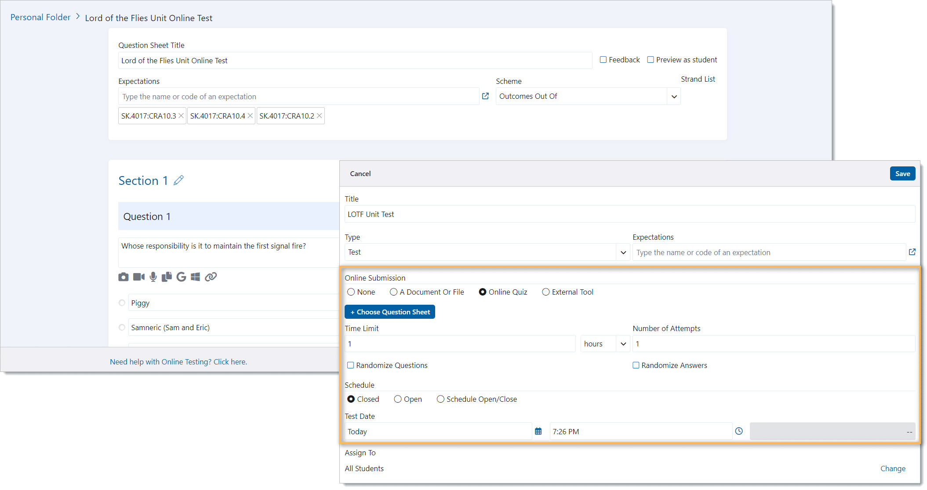Click Choose Question Sheet button
Screen dimensions: 927x490
click(390, 312)
